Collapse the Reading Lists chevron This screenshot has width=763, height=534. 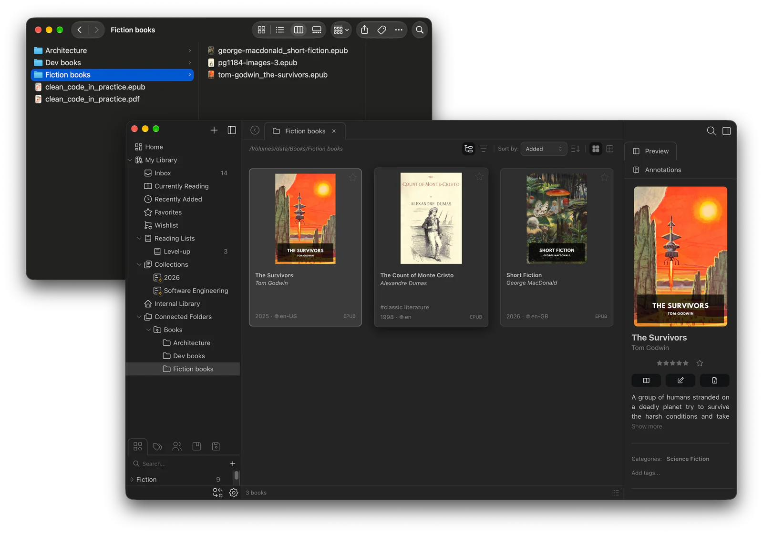click(x=139, y=238)
